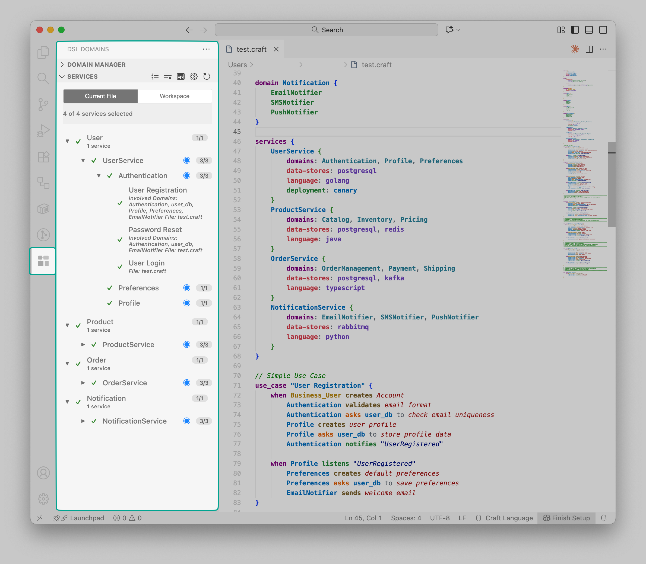
Task: Open notifications bell in status bar
Action: [x=603, y=518]
